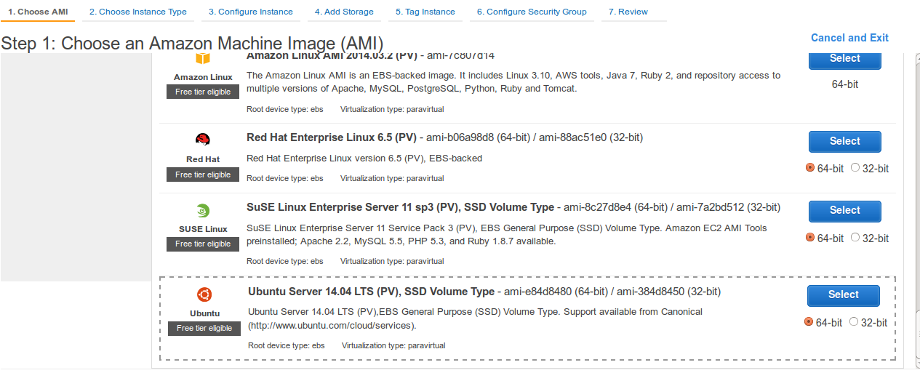Click Free tier eligible badge under SUSE Linux
Viewport: 920px width, 373px height.
click(x=203, y=244)
